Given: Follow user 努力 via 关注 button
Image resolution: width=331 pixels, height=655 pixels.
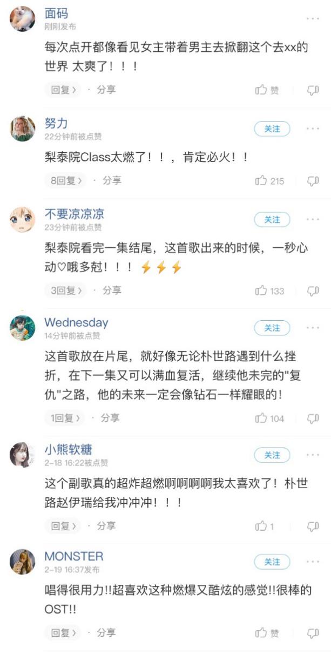Looking at the screenshot, I should [272, 129].
